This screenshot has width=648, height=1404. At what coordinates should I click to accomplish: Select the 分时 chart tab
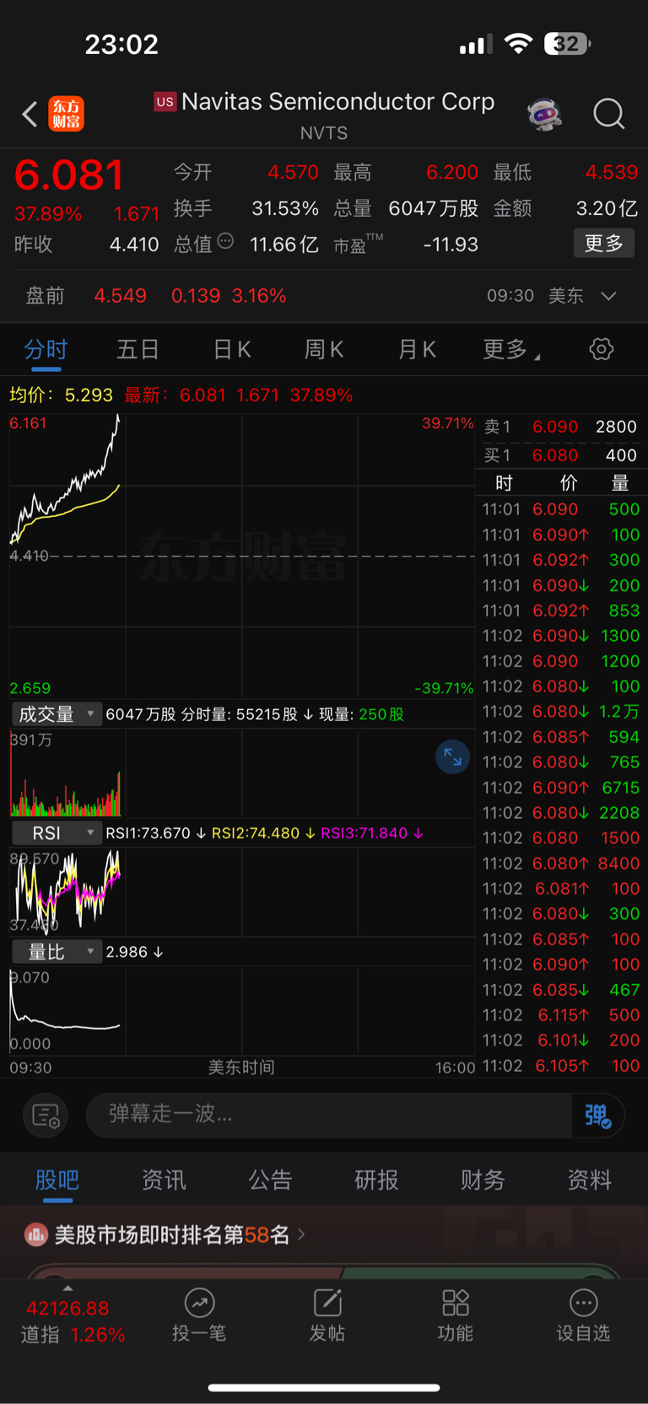(x=46, y=349)
